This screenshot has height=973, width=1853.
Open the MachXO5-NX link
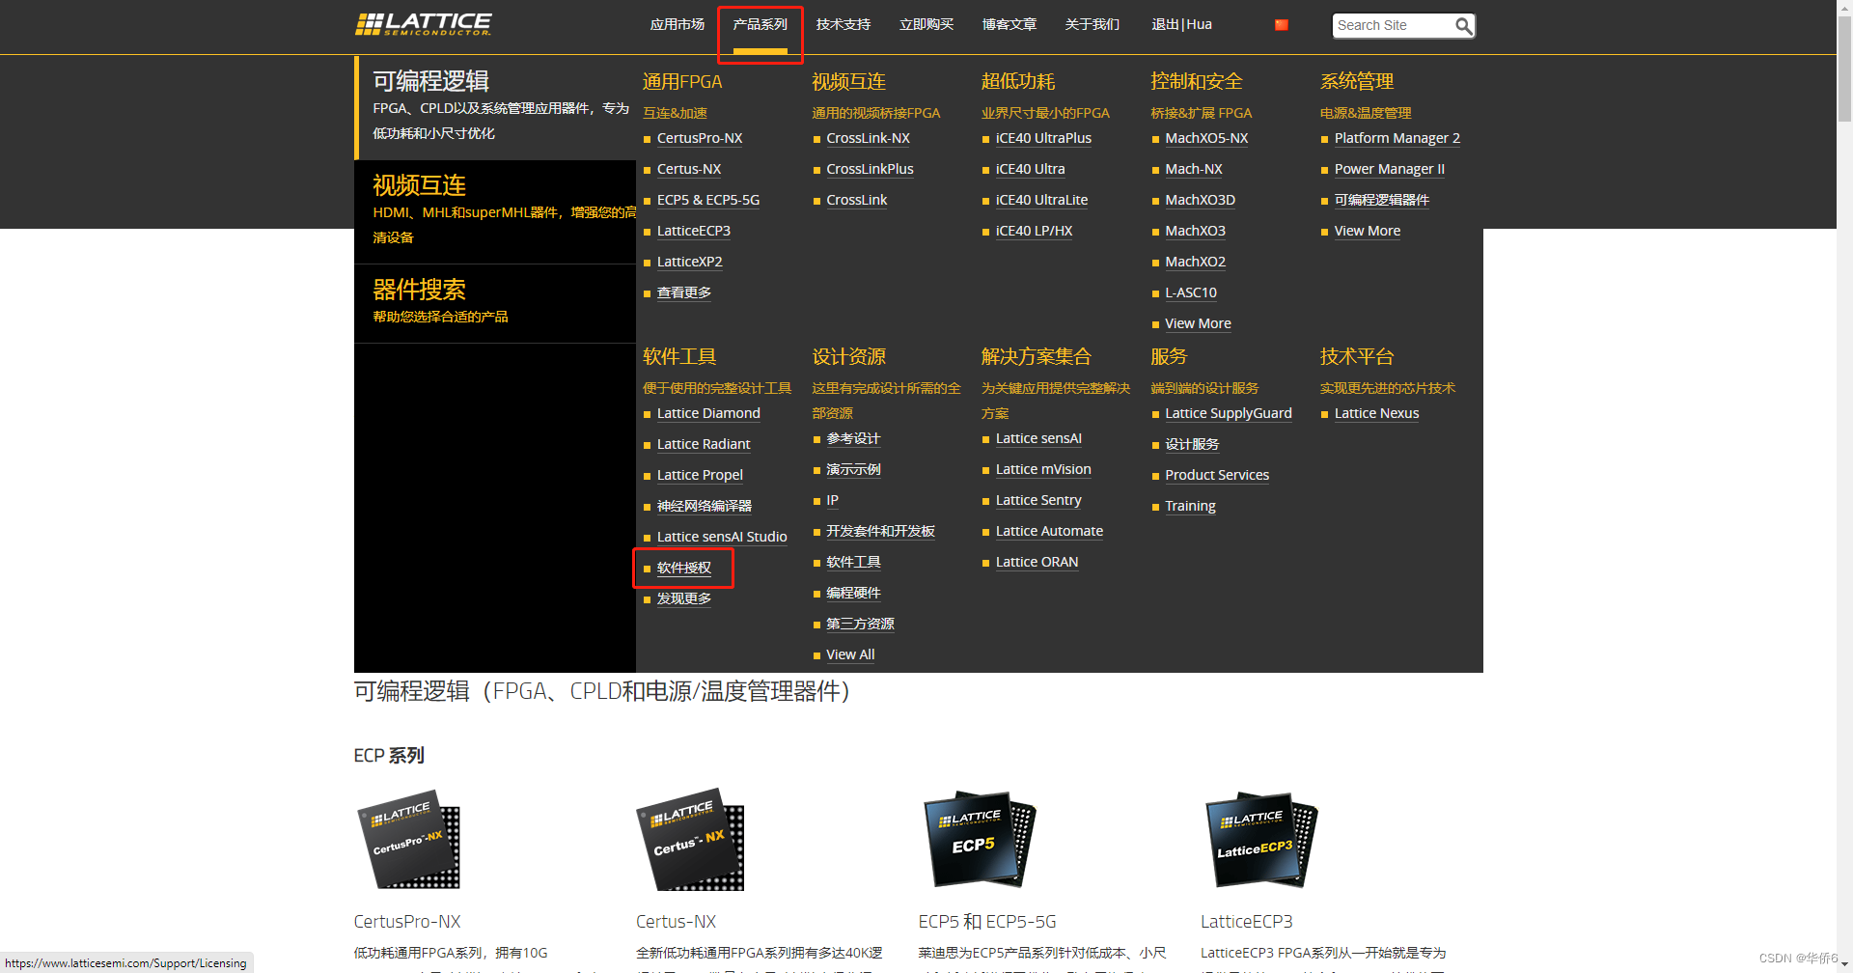(1206, 139)
